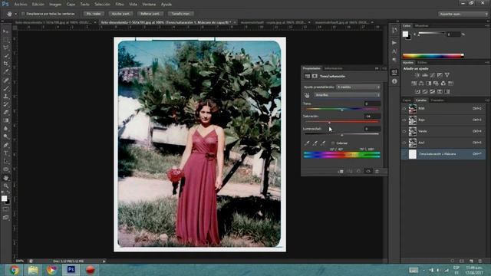Open the Filtro menu

120,5
